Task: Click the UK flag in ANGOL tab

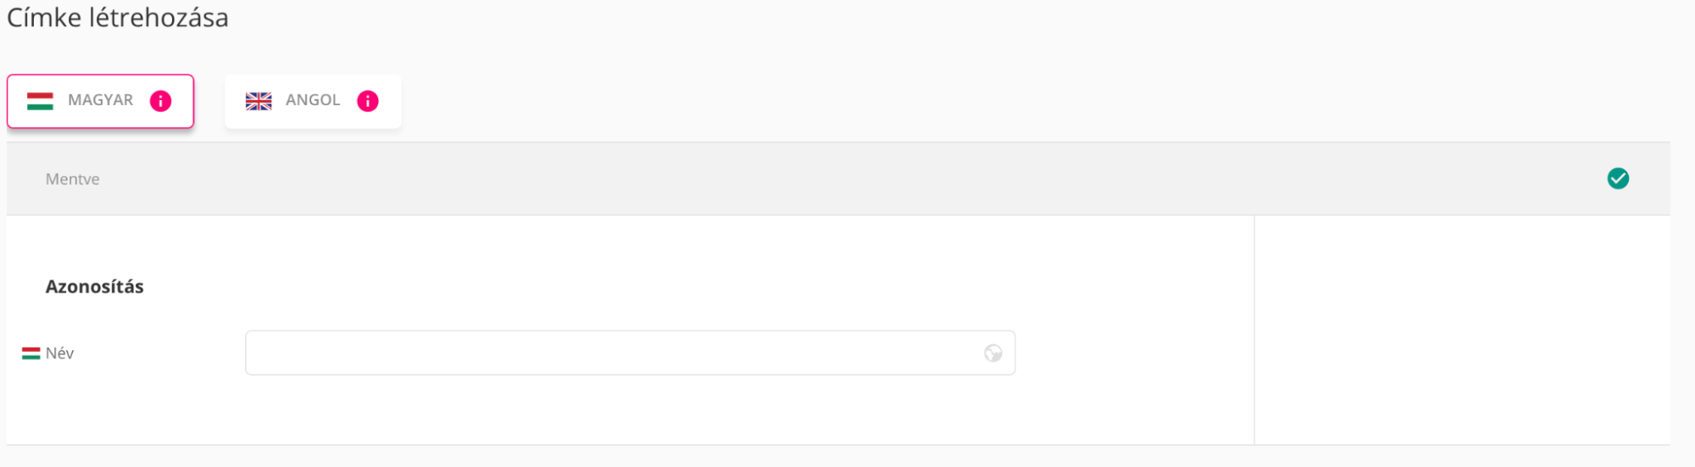Action: pyautogui.click(x=259, y=101)
